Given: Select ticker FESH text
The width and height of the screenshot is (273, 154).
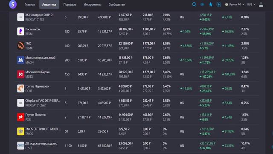Looking at the screenshot, I should pos(29,148).
